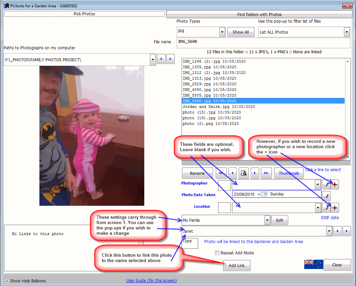The image size is (356, 286).
Task: Click the right arrow beside the Janet field
Action: pos(346,231)
